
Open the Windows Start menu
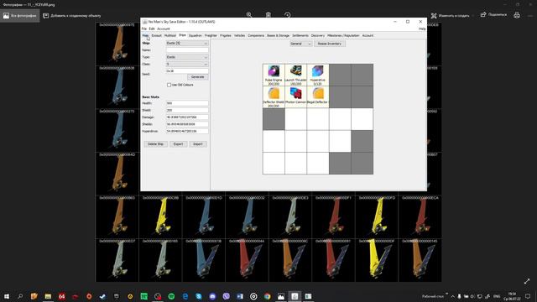[7, 296]
